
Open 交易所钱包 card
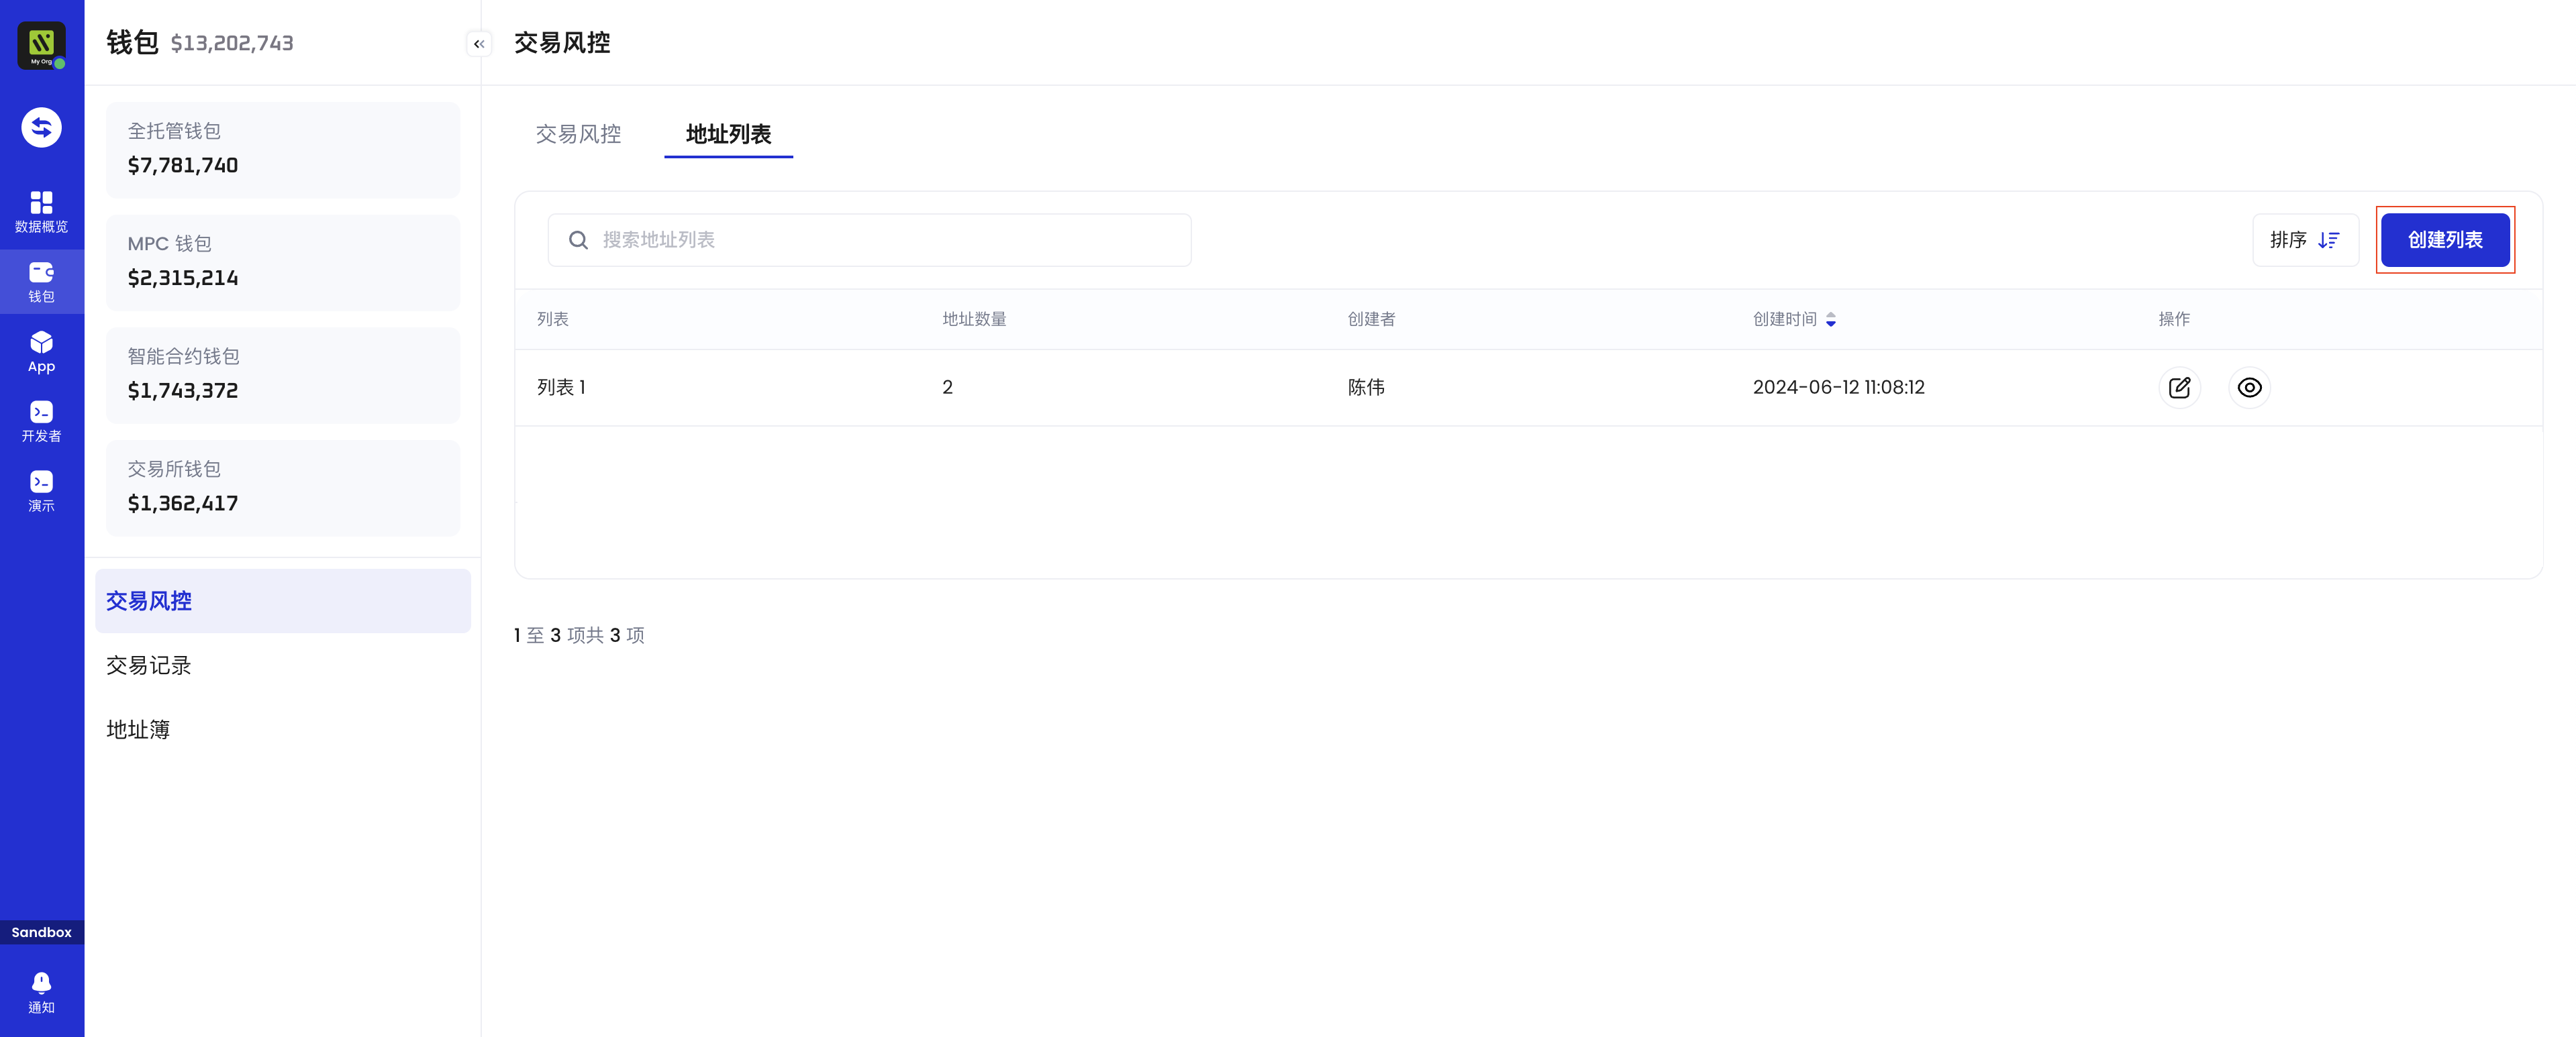pyautogui.click(x=283, y=488)
